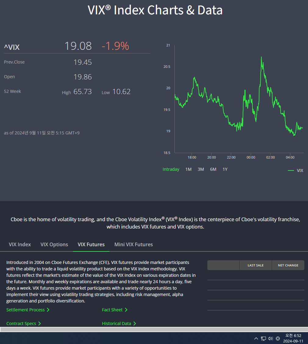Switch chart to 1M range
Image resolution: width=308 pixels, height=344 pixels.
(x=188, y=169)
